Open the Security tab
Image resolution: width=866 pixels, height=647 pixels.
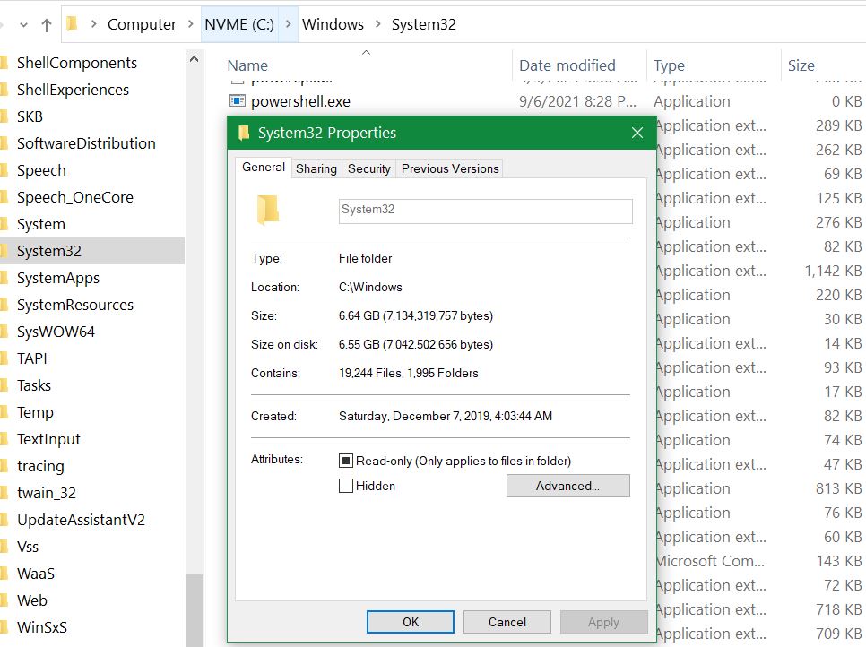[x=369, y=168]
